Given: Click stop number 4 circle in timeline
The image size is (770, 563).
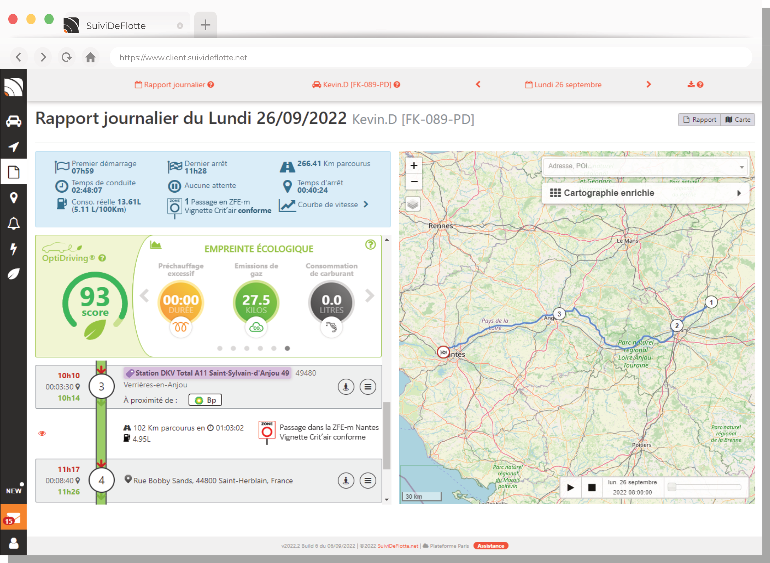Looking at the screenshot, I should (x=101, y=480).
